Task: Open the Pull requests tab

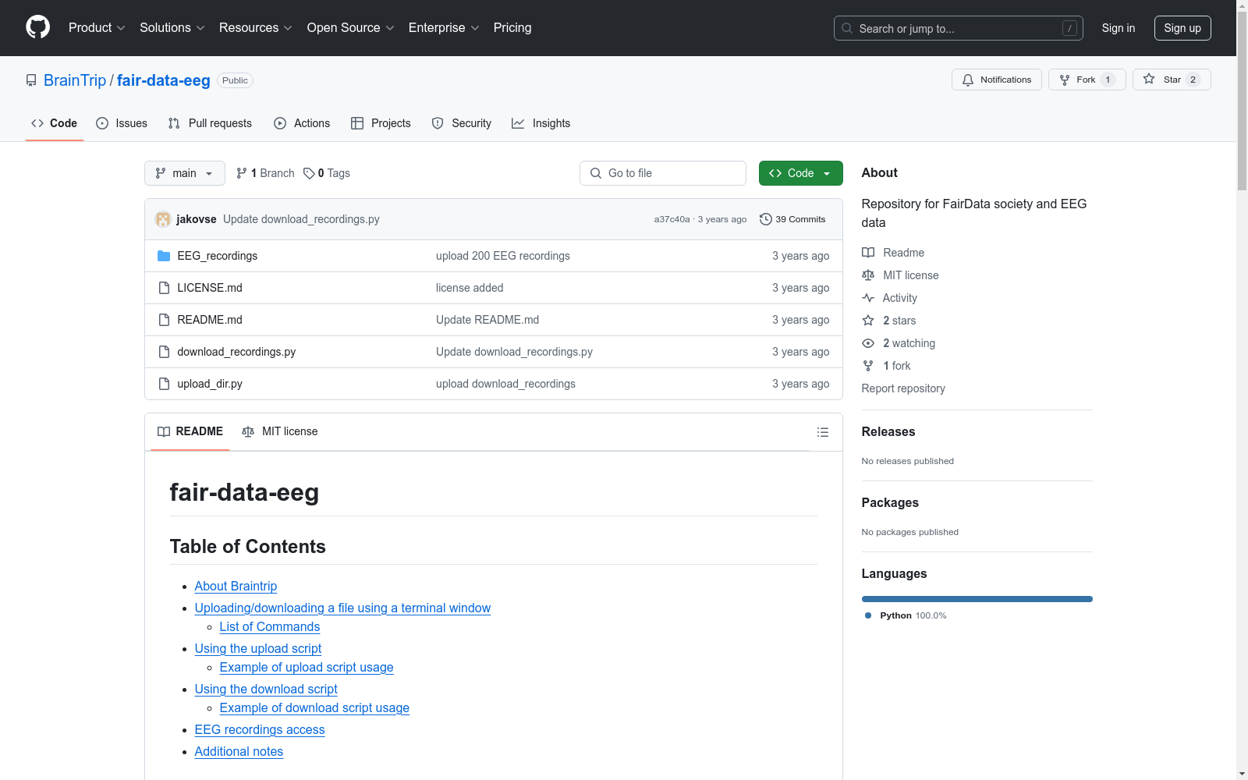Action: (210, 123)
